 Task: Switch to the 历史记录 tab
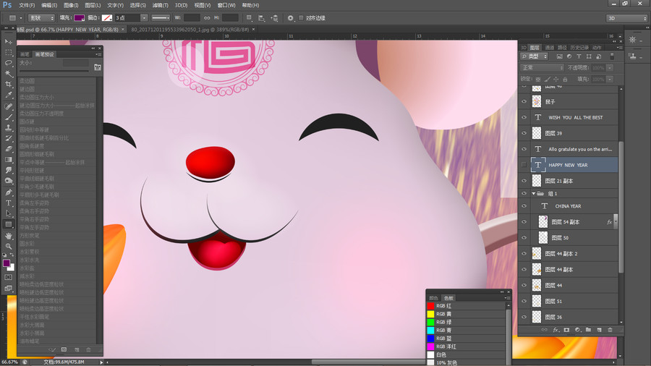point(579,48)
